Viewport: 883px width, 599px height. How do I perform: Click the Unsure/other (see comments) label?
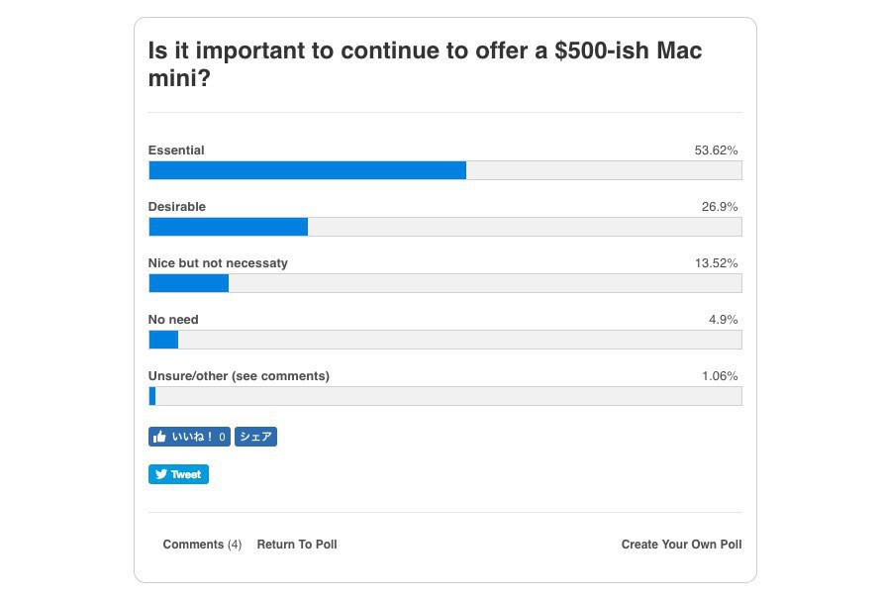239,376
